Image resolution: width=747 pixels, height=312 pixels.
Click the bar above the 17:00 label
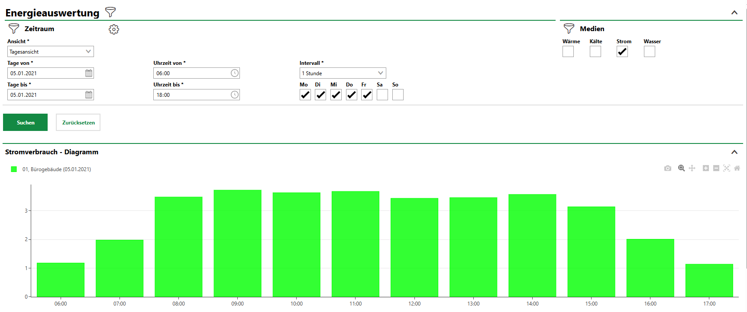(x=709, y=280)
